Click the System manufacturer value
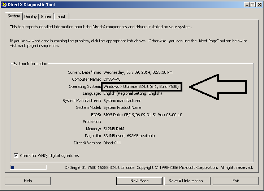Viewport: 264px width, 191px height. coord(122,101)
